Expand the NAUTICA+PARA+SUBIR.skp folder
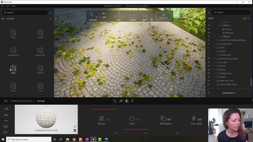 [217, 40]
